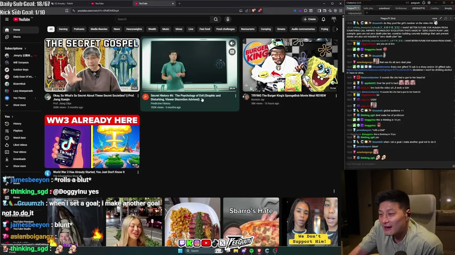
Task: Switch to JOEYKAOTYK tab in Chatterino
Action: click(418, 8)
